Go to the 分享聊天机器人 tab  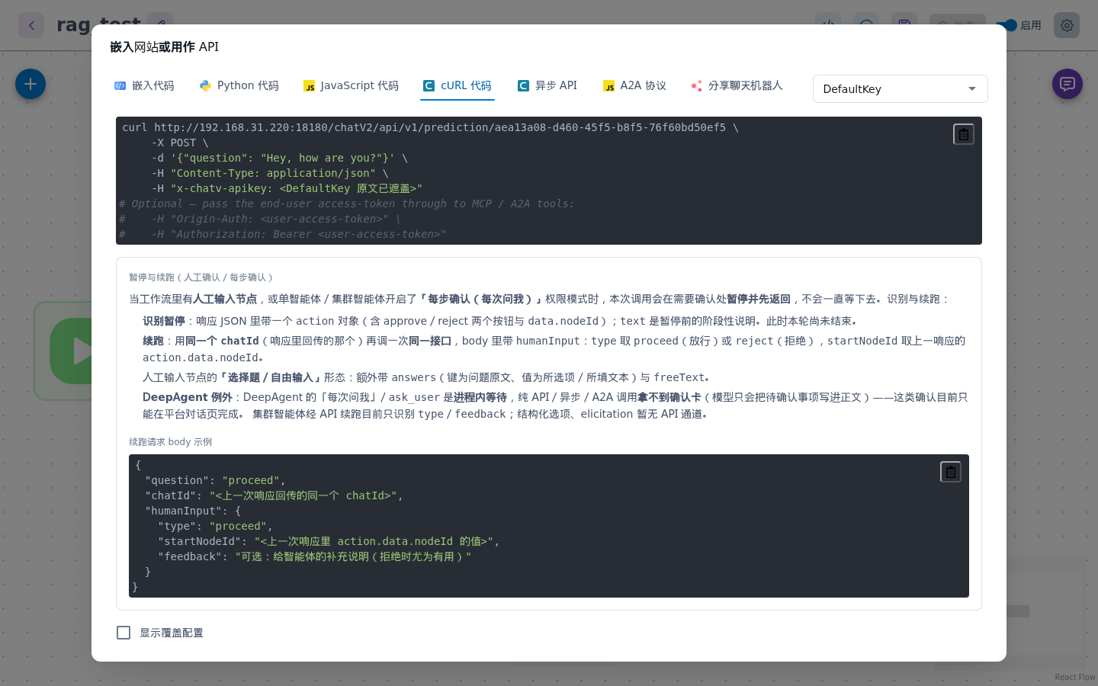(737, 85)
